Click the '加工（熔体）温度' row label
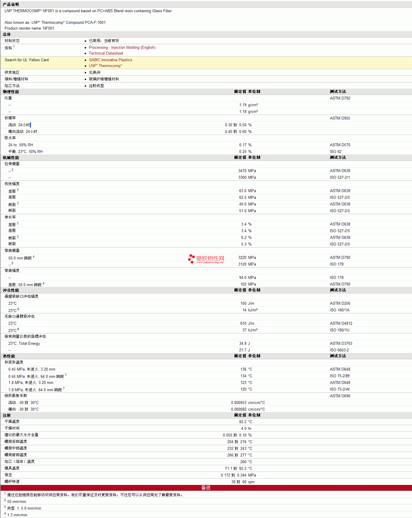412x518 pixels. pos(20,462)
